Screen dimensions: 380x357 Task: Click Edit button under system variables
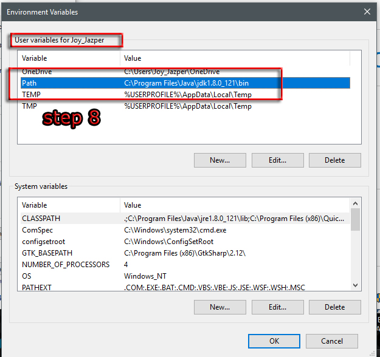click(x=277, y=307)
